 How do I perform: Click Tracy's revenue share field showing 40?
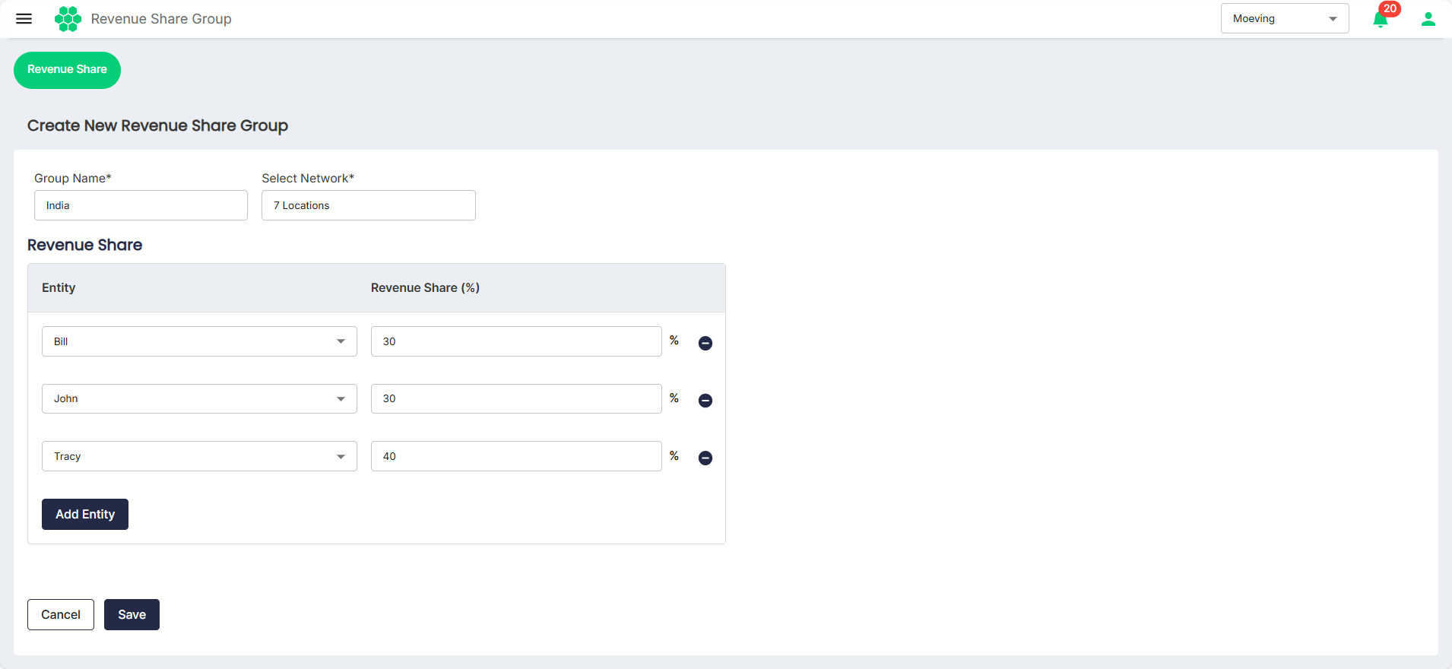pos(516,456)
